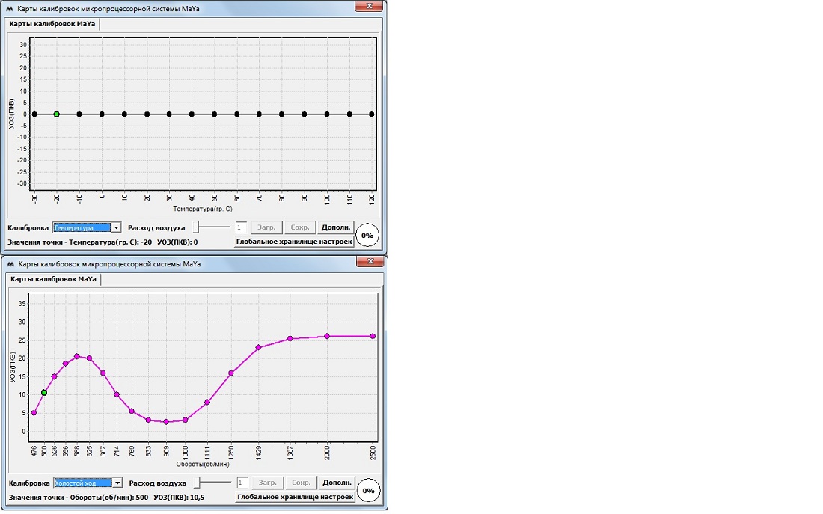Click the last curve point at 2500 RPM
Image resolution: width=823 pixels, height=514 pixels.
(x=373, y=336)
